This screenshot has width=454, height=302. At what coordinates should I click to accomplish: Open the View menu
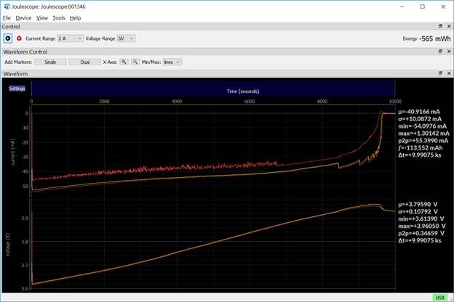42,18
